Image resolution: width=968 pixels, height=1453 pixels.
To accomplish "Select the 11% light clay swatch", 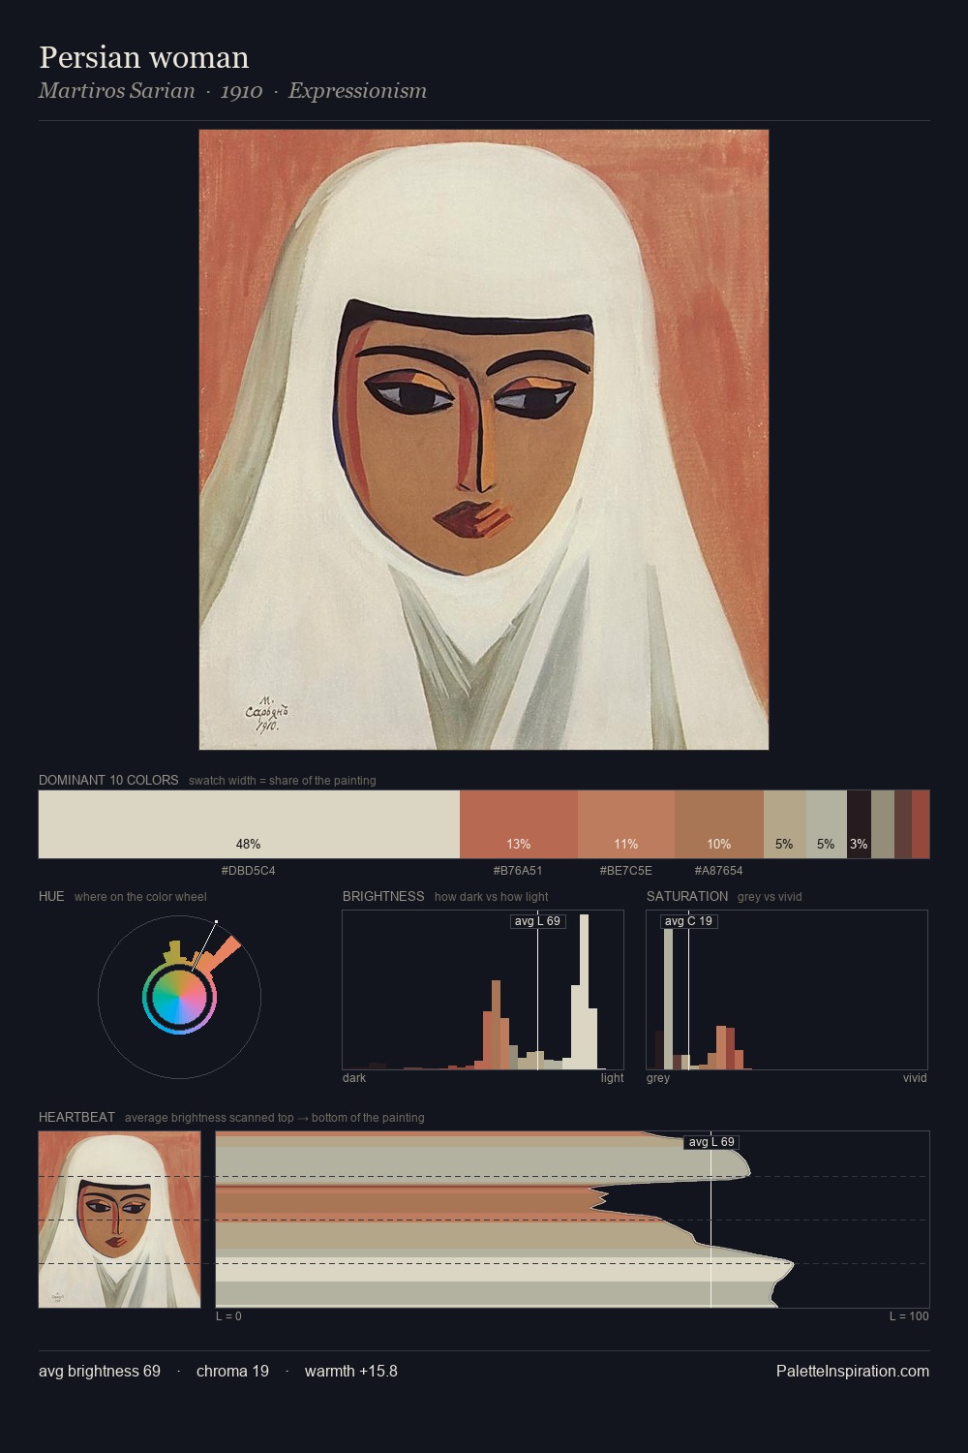I will 626,824.
